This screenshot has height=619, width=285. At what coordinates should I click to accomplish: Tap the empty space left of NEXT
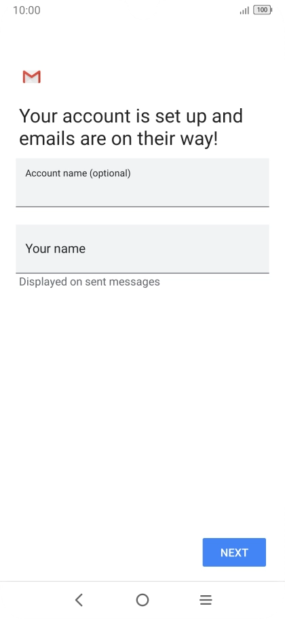101,552
